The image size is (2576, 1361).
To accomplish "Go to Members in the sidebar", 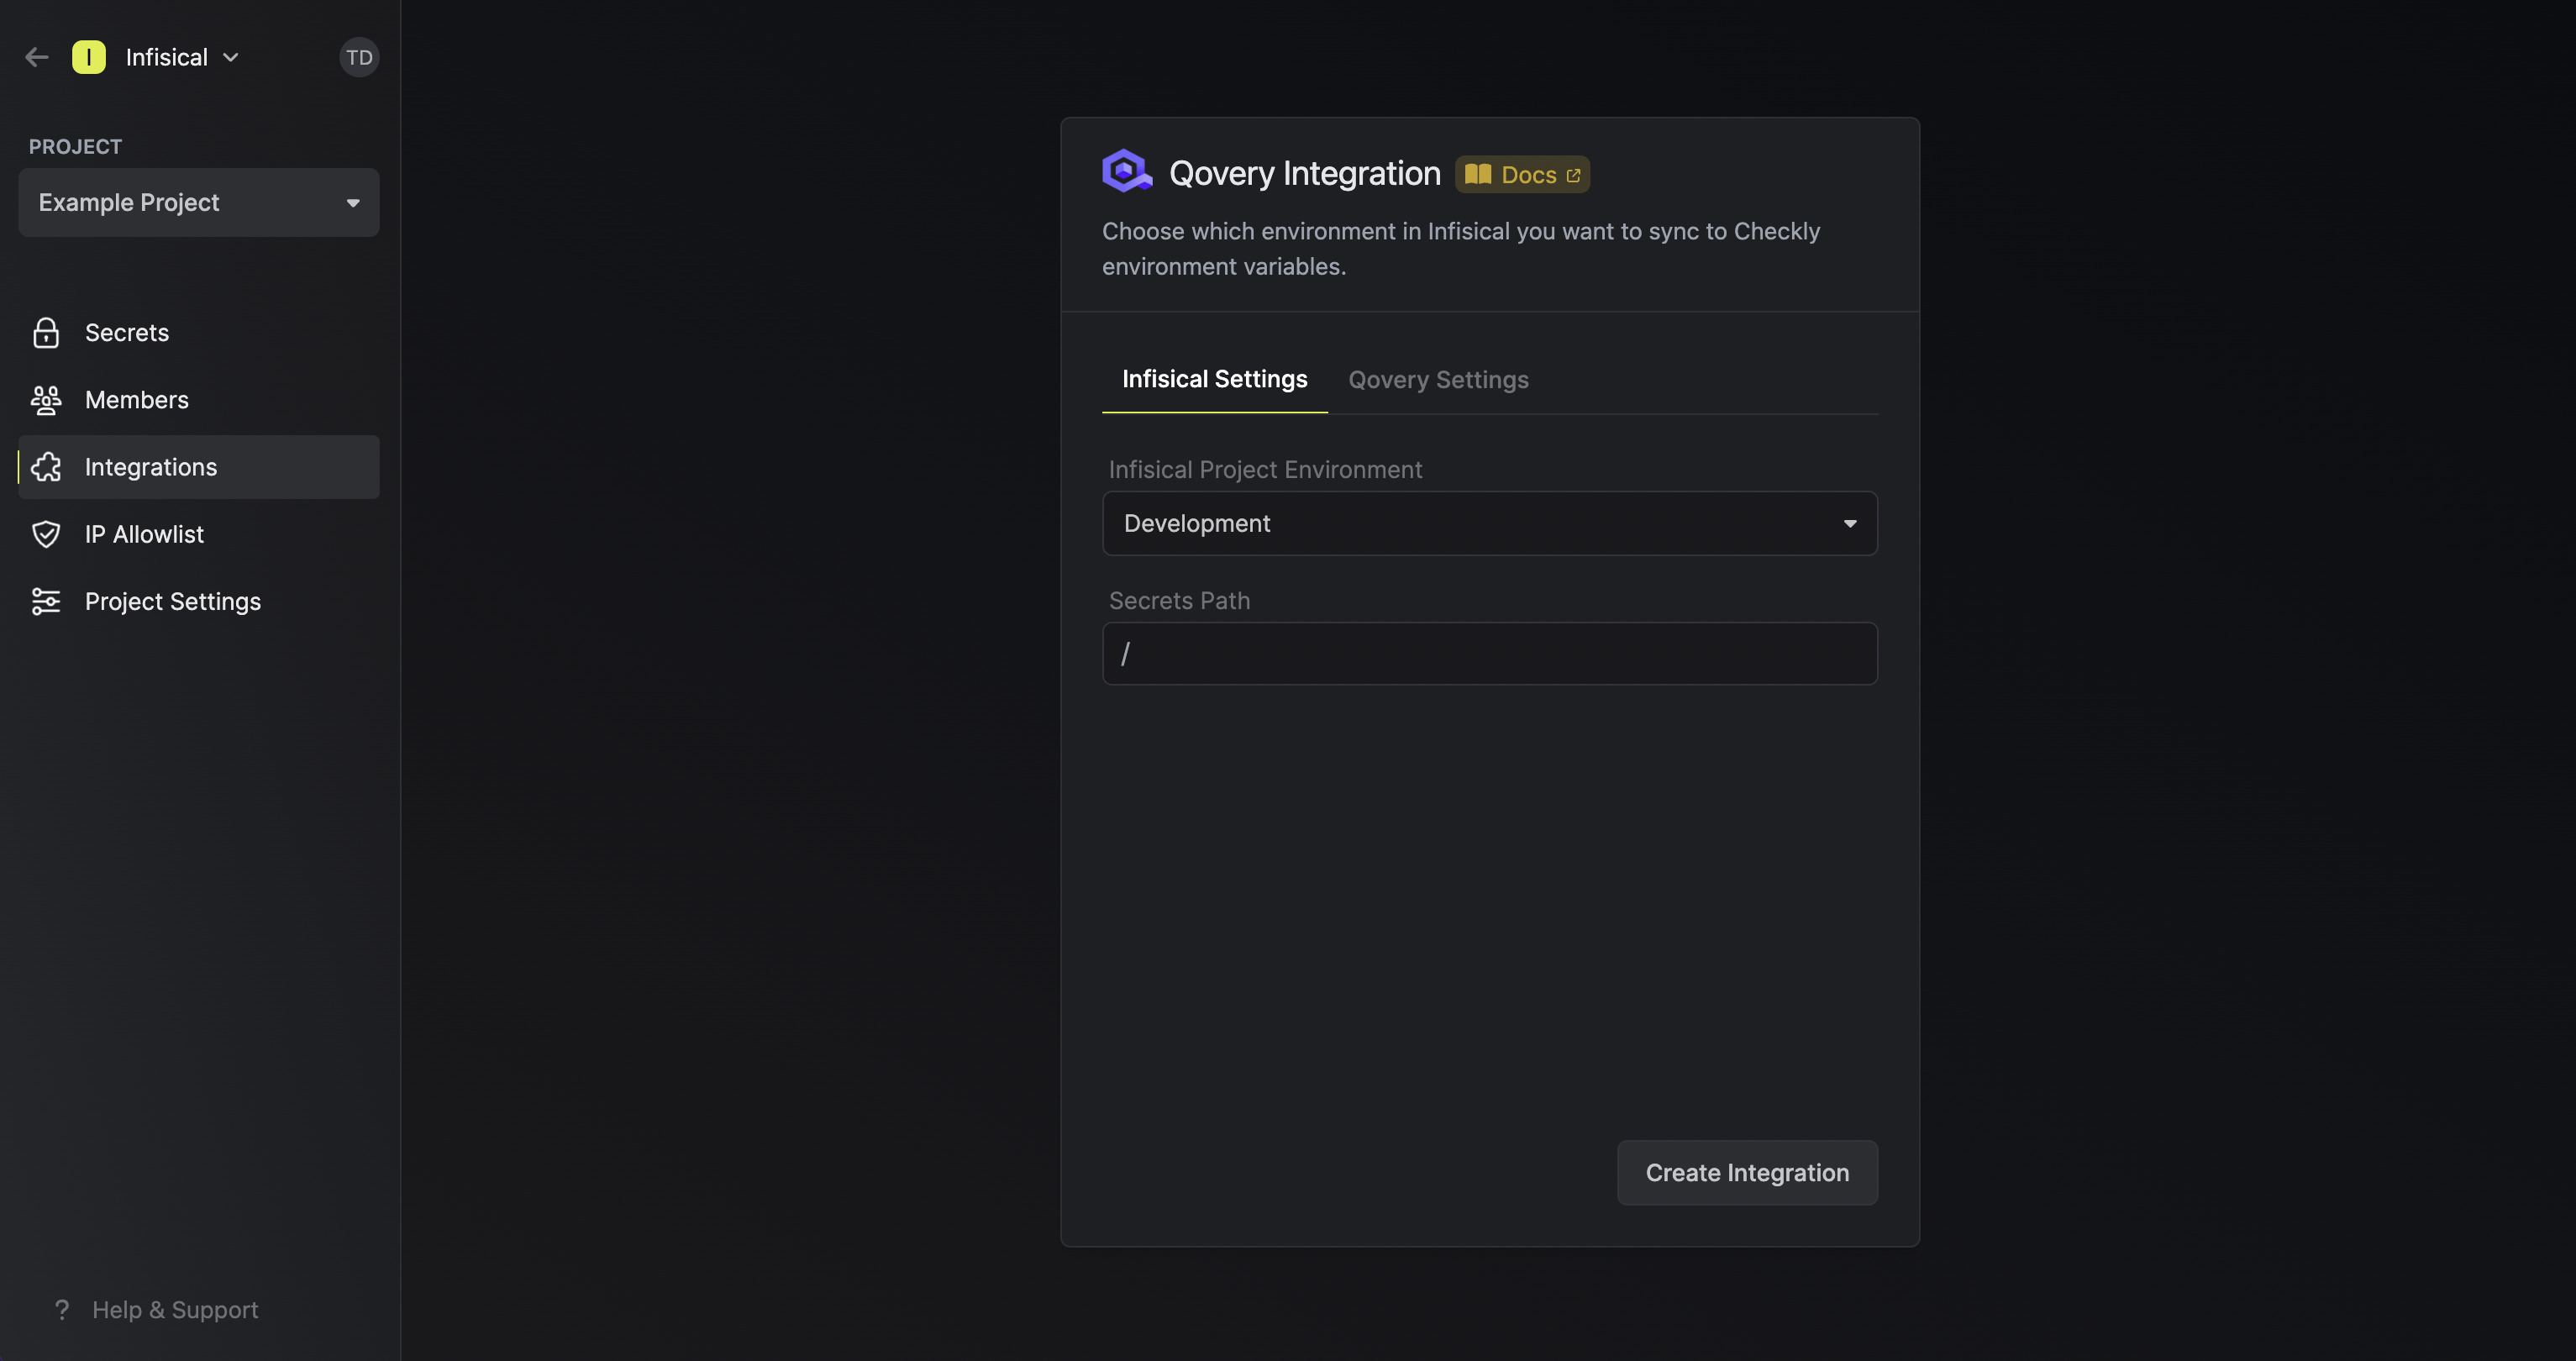I will (x=137, y=400).
